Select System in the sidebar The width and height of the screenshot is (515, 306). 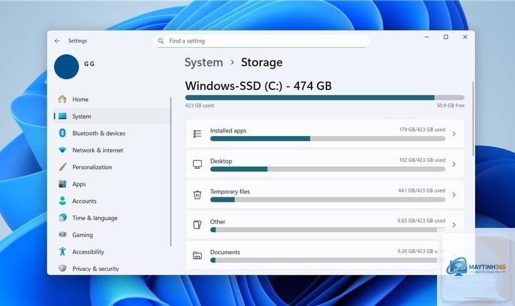click(x=112, y=116)
